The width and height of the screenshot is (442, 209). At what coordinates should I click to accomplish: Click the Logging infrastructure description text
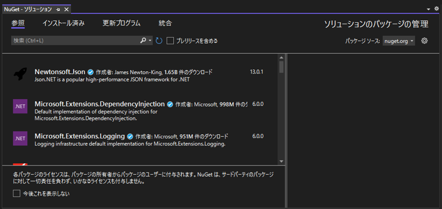[x=130, y=144]
